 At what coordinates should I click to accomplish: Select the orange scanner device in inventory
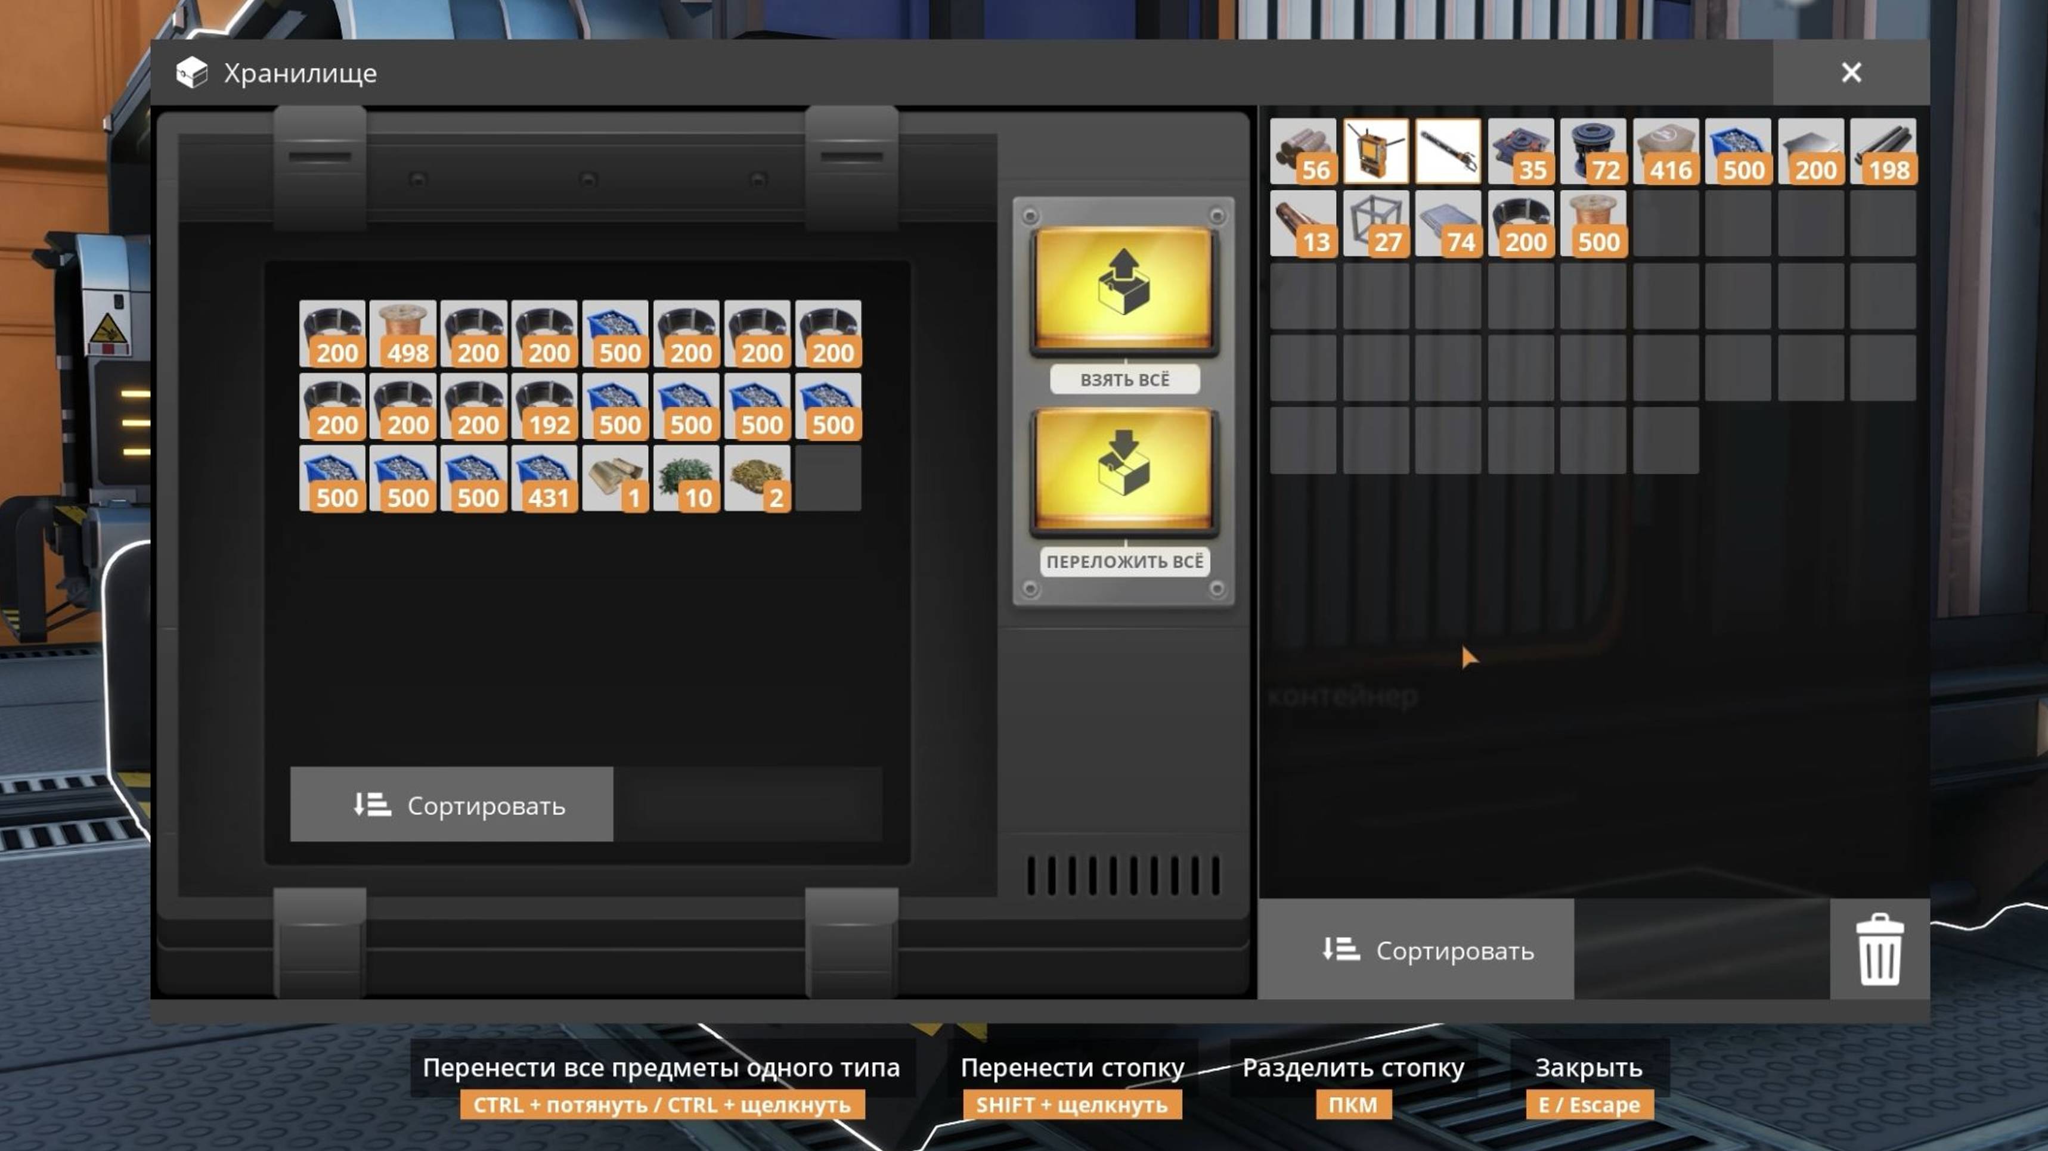tap(1375, 151)
